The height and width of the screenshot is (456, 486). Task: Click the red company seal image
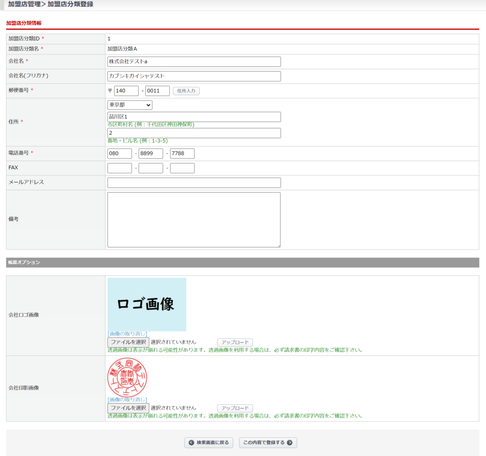pyautogui.click(x=126, y=378)
